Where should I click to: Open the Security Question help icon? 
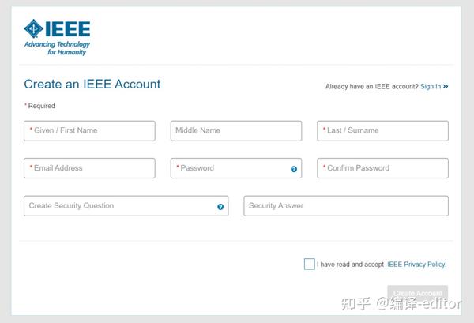(x=220, y=207)
